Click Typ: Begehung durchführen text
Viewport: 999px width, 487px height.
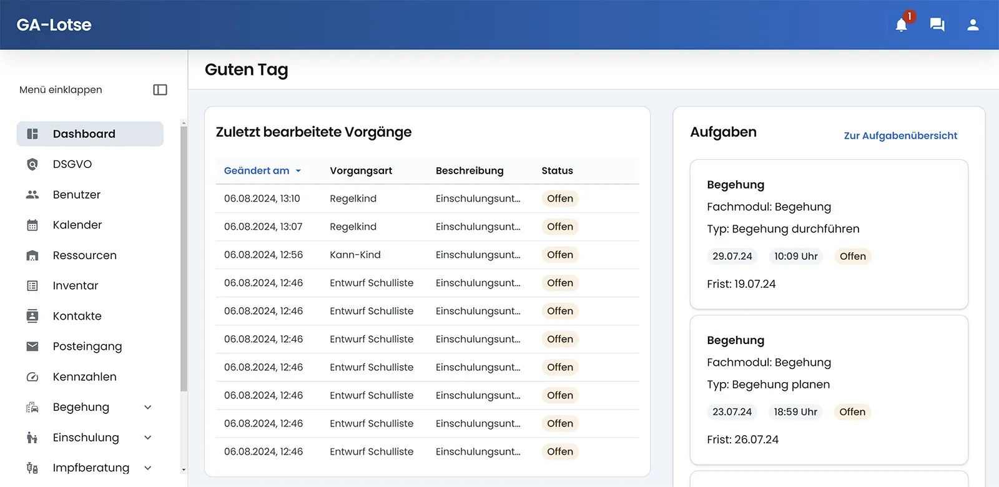point(783,229)
